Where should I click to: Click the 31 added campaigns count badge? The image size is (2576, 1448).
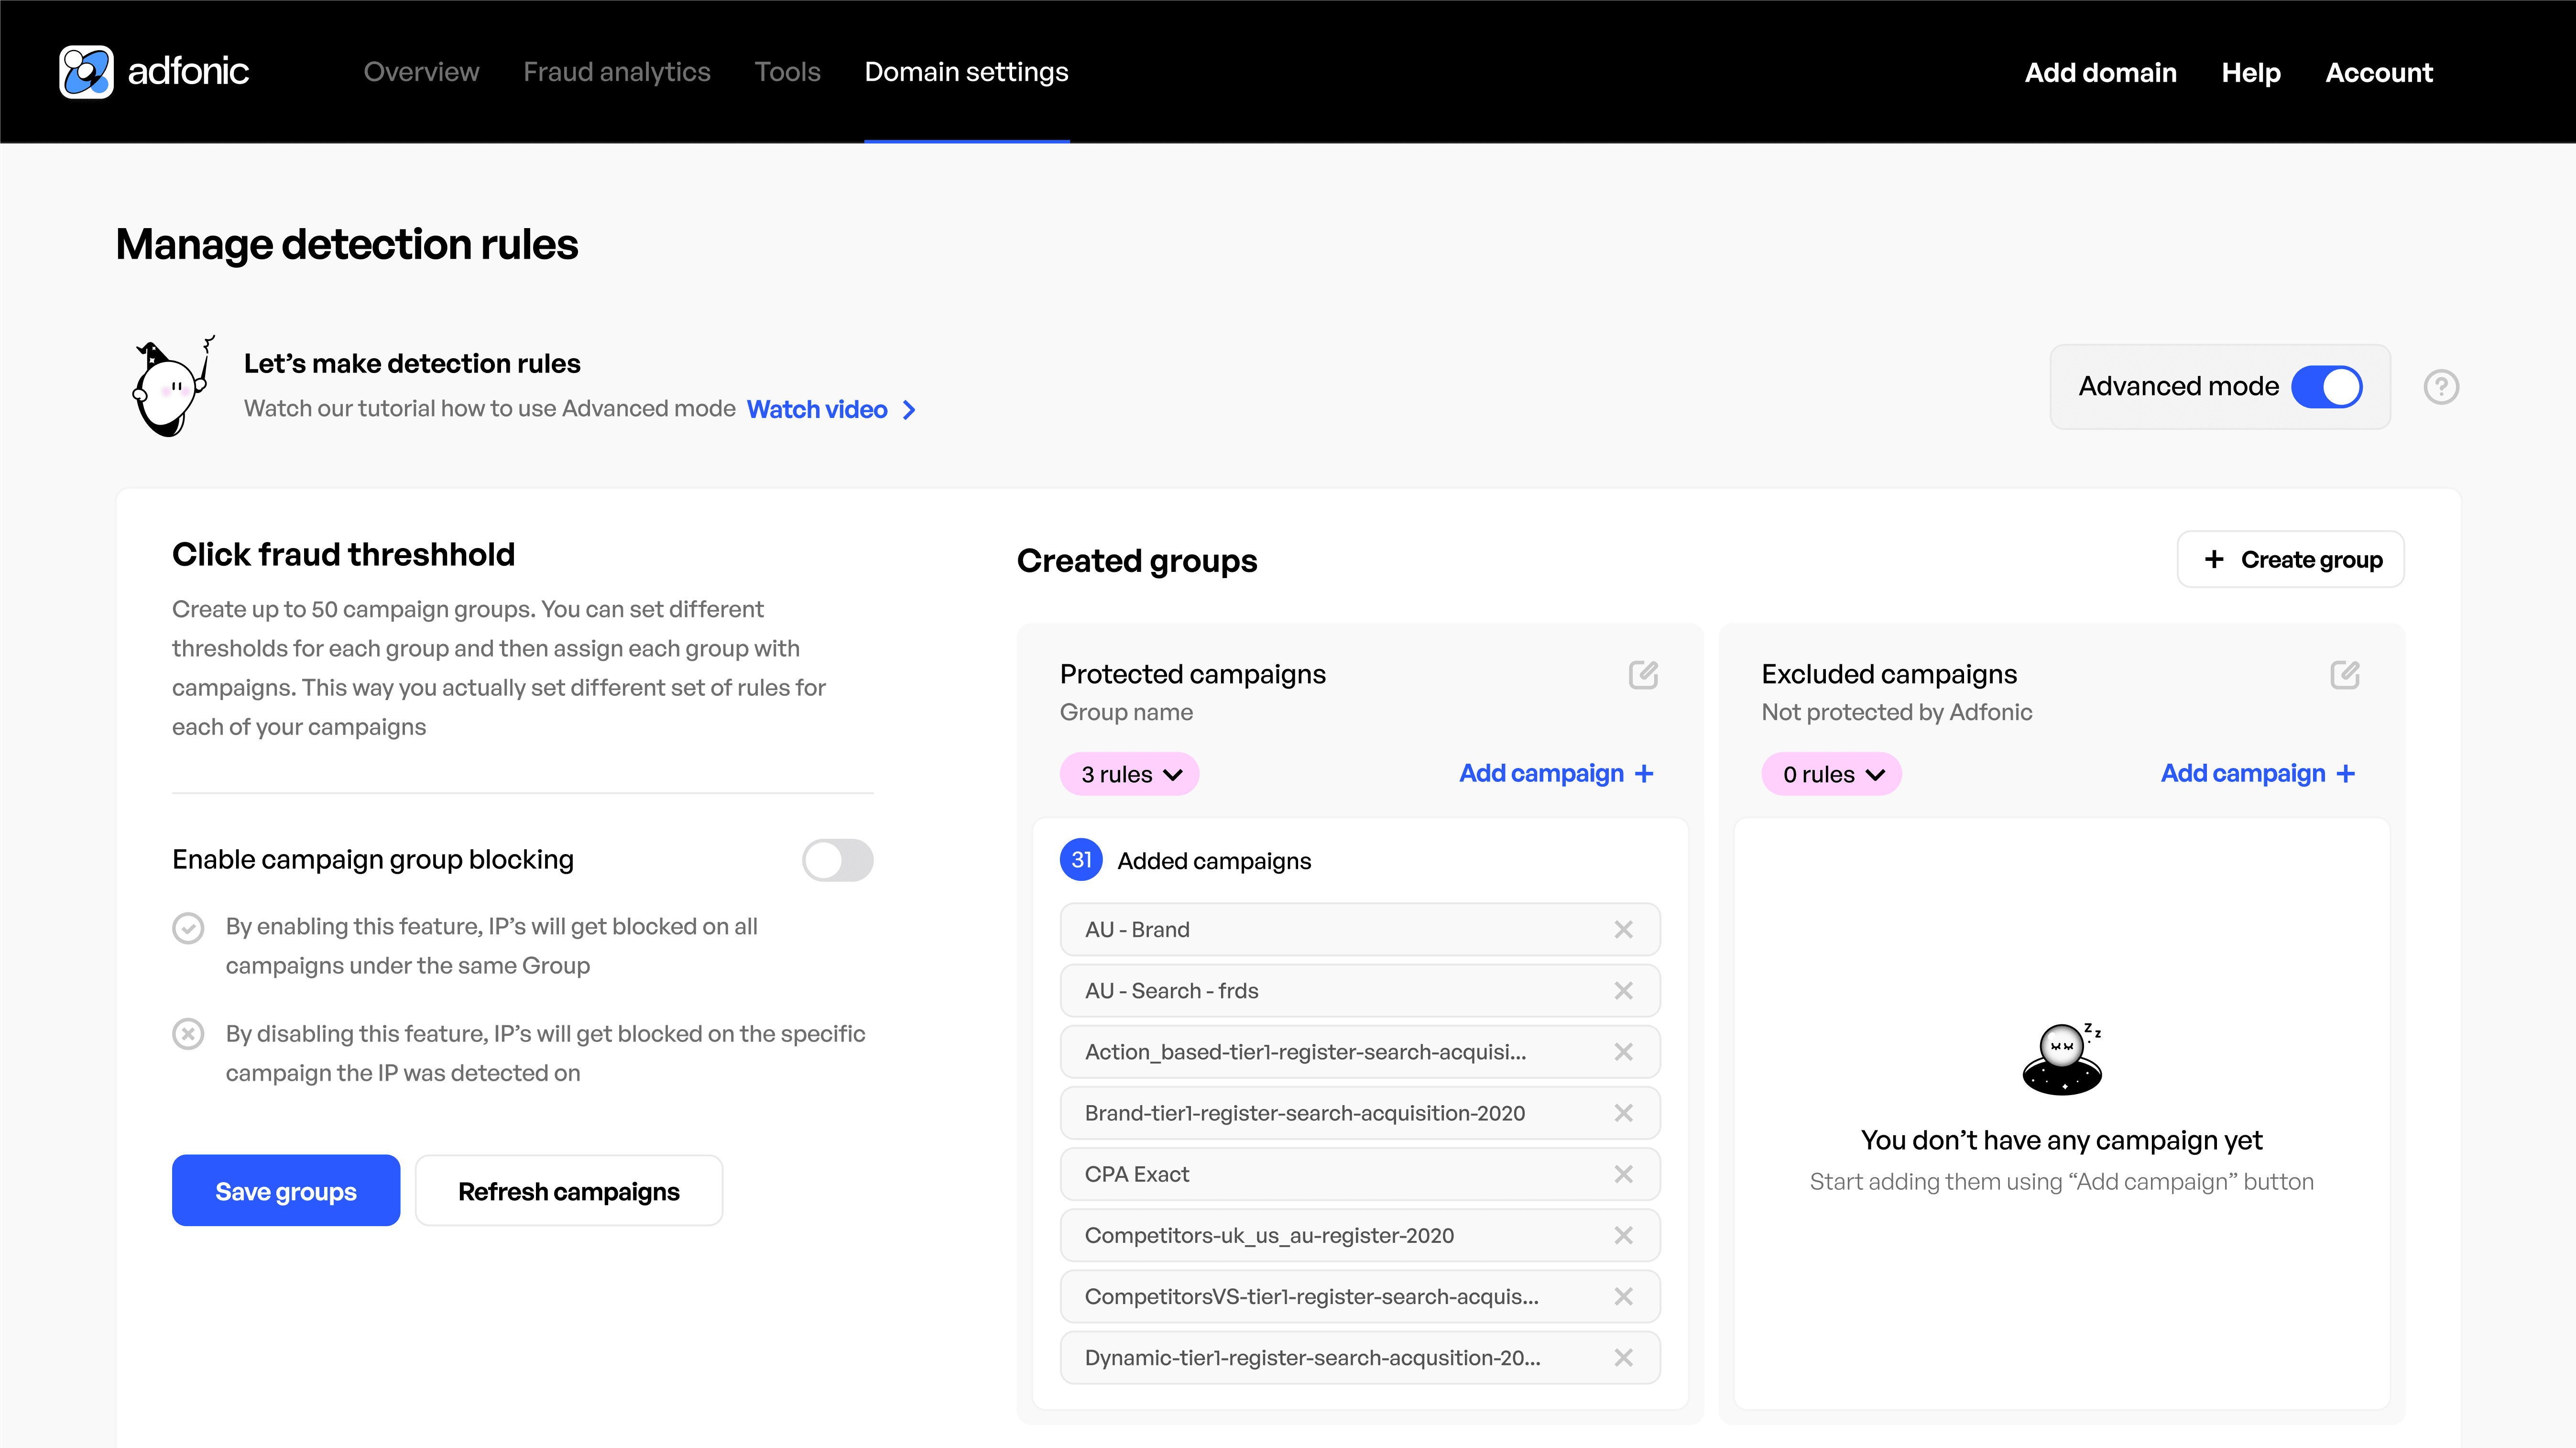coord(1081,860)
